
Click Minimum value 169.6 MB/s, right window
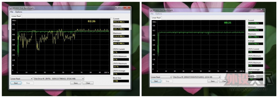click(x=255, y=30)
